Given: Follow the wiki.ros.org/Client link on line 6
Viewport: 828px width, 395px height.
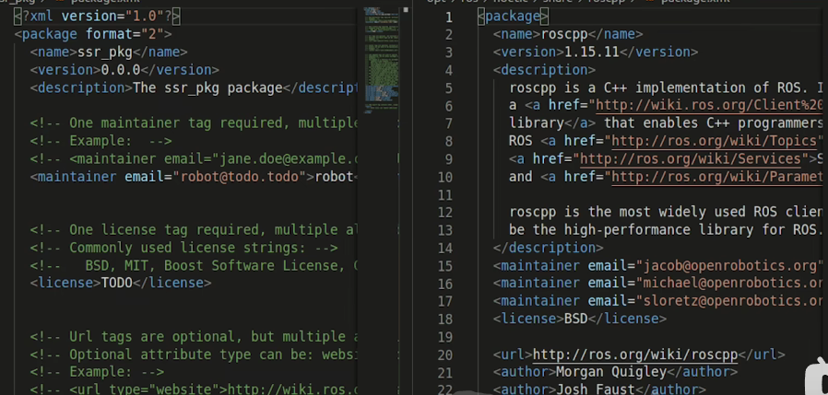Looking at the screenshot, I should coord(709,106).
